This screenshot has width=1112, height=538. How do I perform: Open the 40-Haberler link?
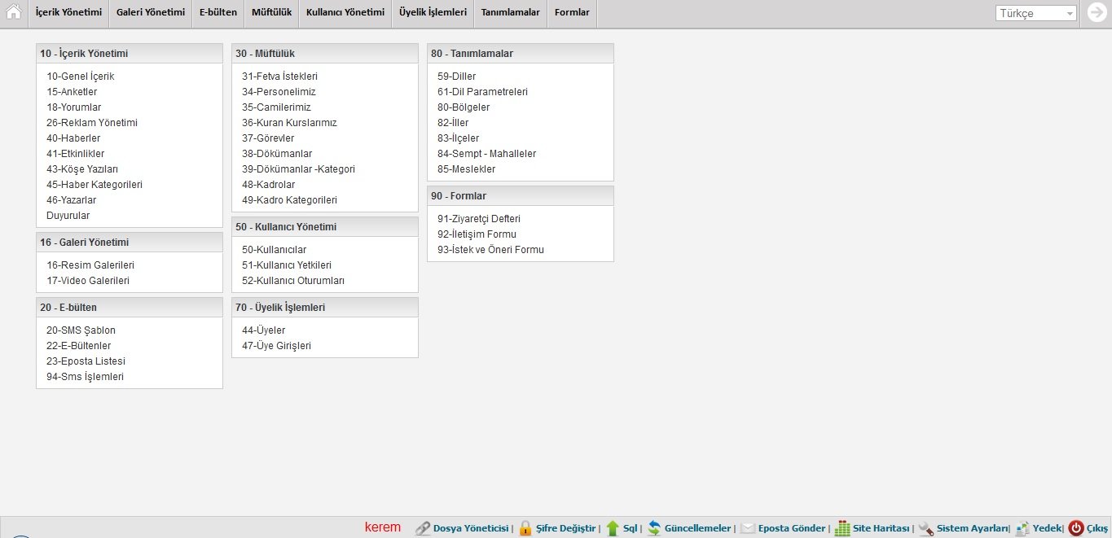73,138
